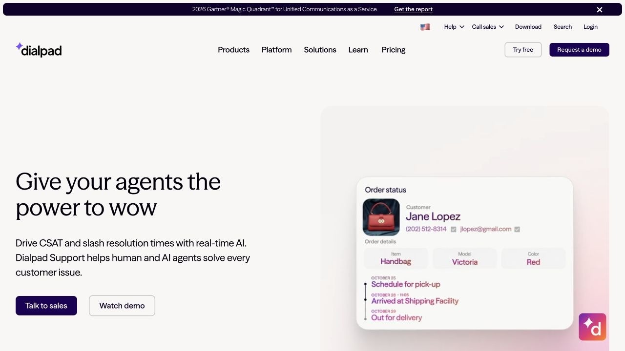This screenshot has height=351, width=625.
Task: Open Search
Action: [562, 27]
